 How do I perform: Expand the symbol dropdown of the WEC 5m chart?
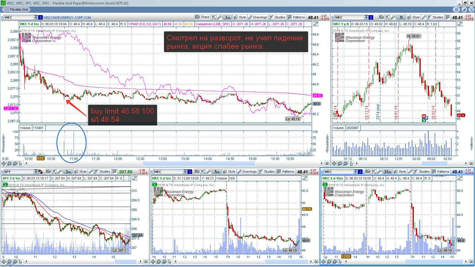186,171
